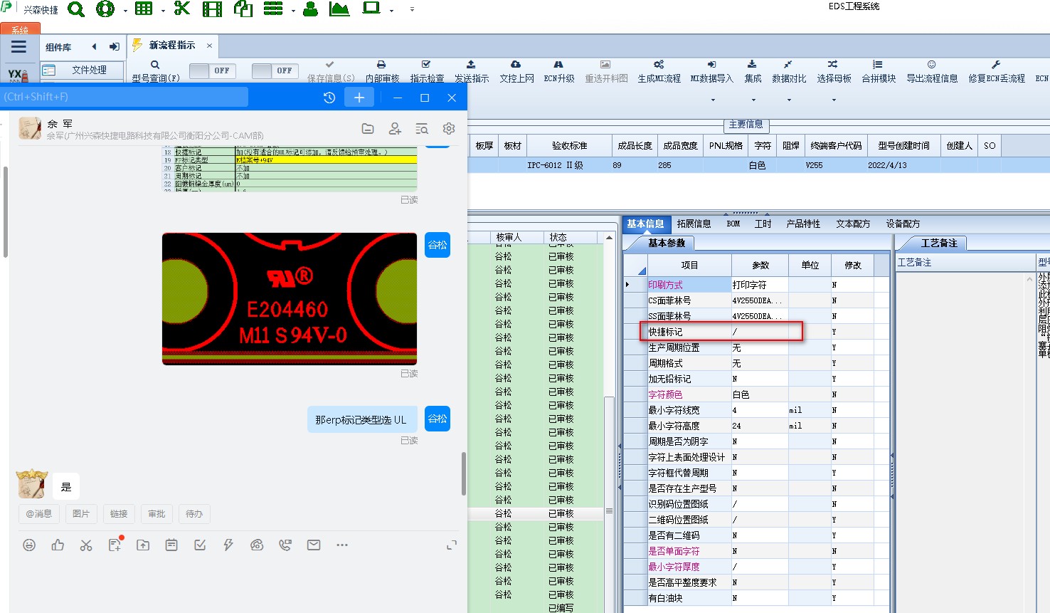Click the green scissors icon in top toolbar

click(182, 9)
